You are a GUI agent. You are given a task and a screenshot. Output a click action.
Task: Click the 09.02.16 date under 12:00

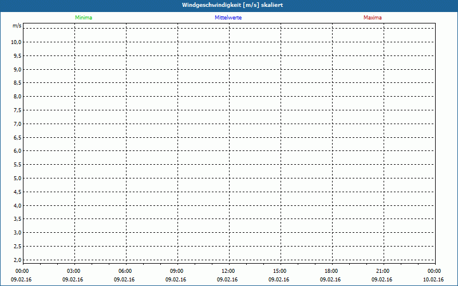pyautogui.click(x=227, y=280)
